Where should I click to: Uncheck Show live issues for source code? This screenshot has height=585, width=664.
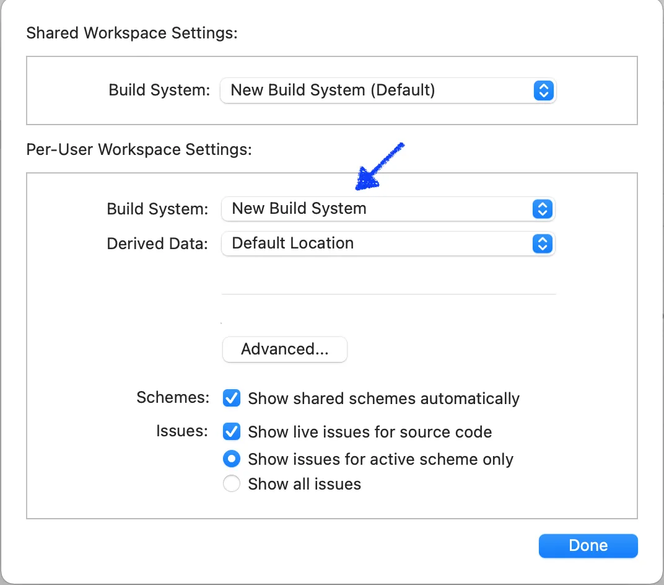point(232,431)
